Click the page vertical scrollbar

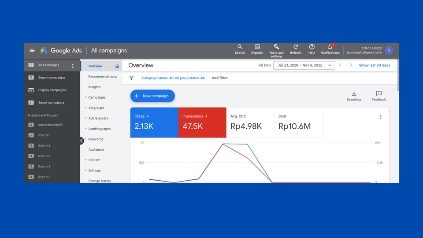tap(398, 75)
